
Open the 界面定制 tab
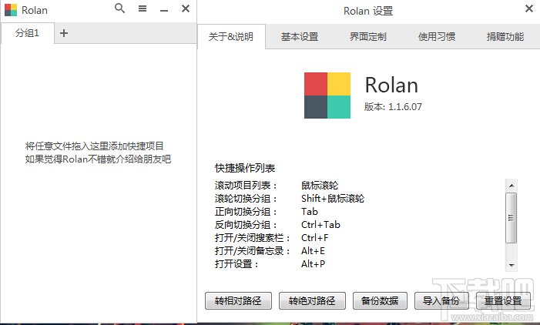368,36
